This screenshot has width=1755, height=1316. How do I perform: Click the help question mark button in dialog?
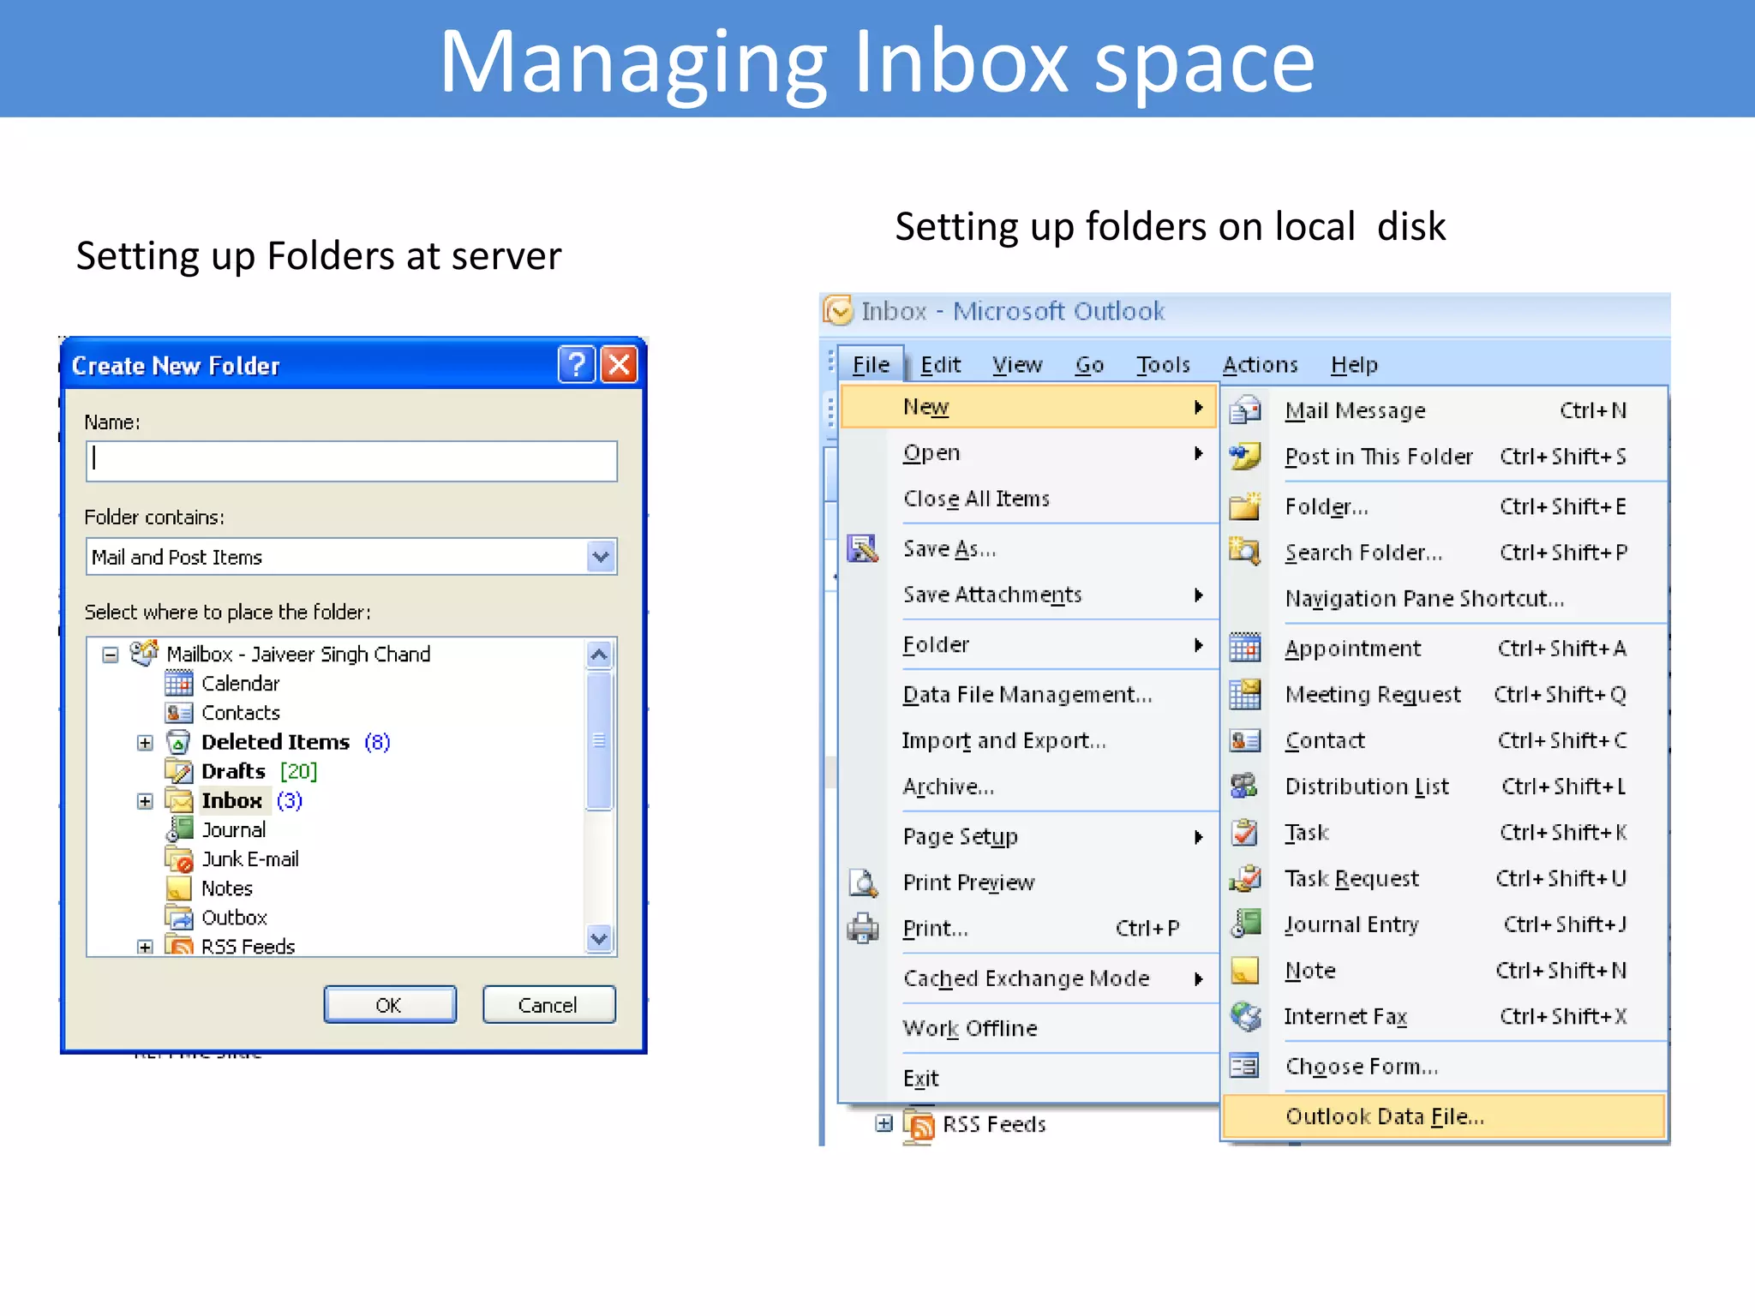tap(577, 364)
